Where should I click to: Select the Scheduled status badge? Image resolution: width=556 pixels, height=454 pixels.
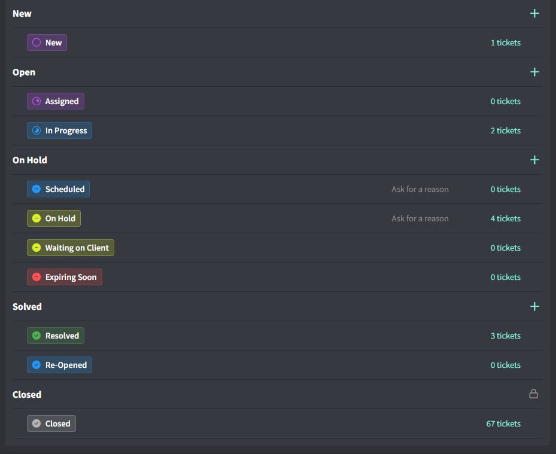(58, 189)
